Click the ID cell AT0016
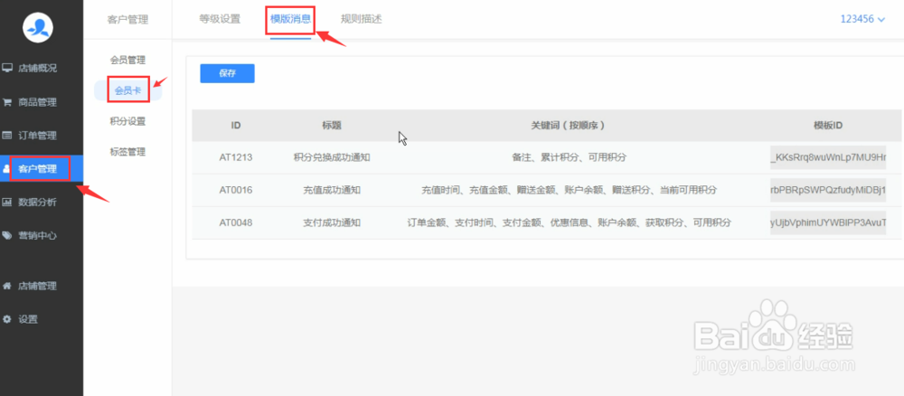Screen dimensions: 904x396 [x=236, y=190]
